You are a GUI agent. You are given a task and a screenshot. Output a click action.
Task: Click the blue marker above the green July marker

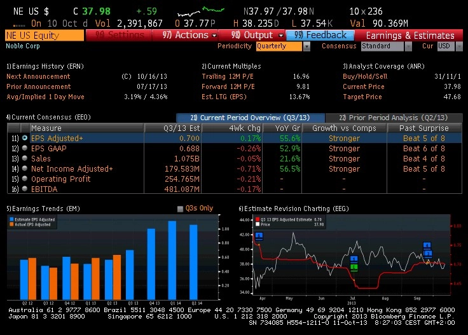[354, 259]
